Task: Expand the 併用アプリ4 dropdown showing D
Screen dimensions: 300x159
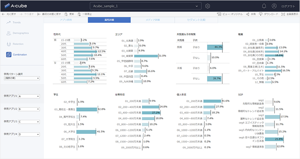Action: pyautogui.click(x=29, y=134)
